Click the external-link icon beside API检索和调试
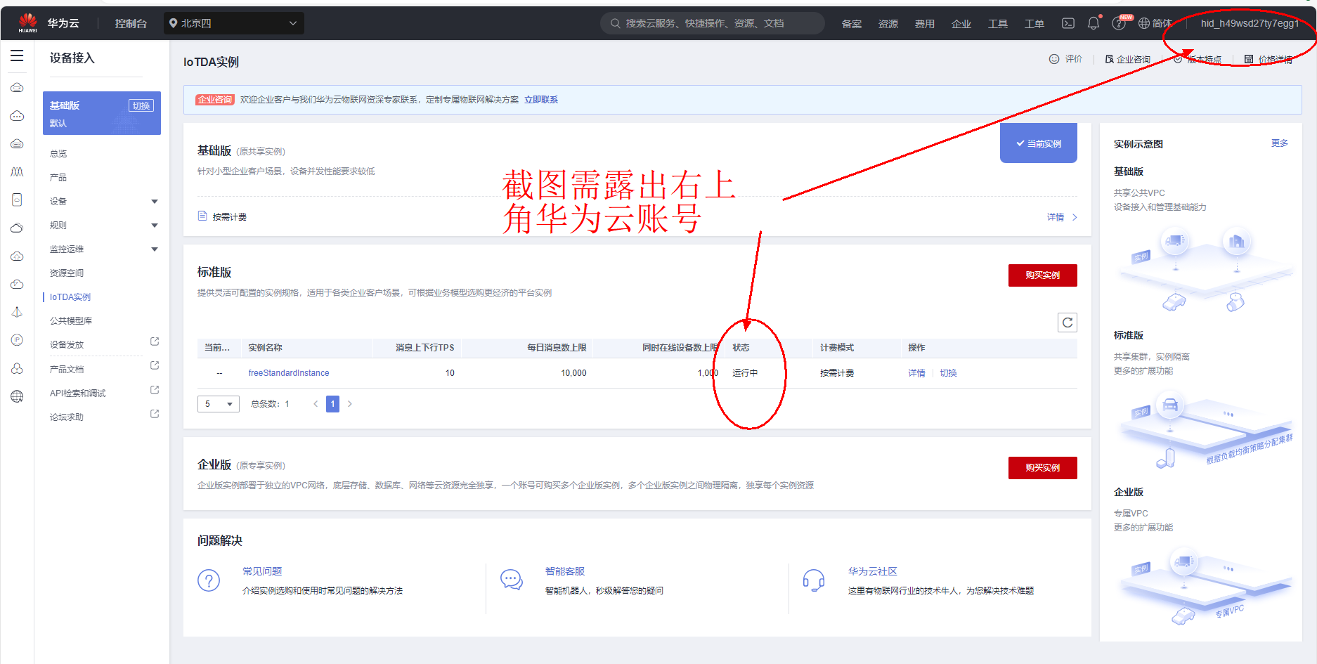The width and height of the screenshot is (1317, 664). tap(155, 390)
